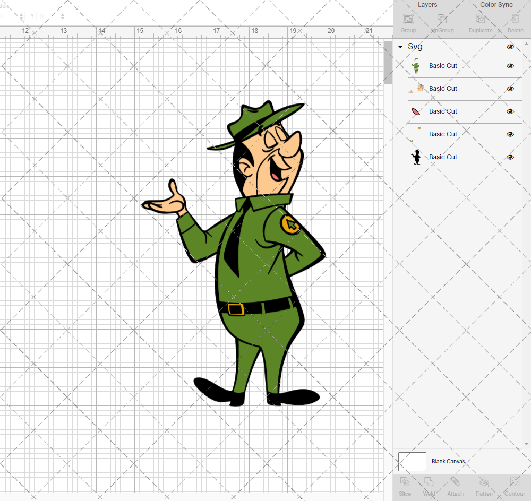Screen dimensions: 531x501
Task: Hide the entire Svg group
Action: click(510, 47)
